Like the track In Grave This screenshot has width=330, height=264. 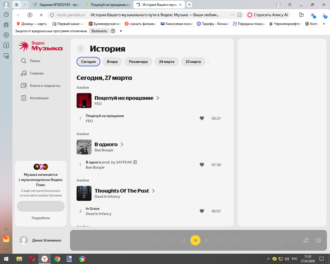tap(202, 211)
